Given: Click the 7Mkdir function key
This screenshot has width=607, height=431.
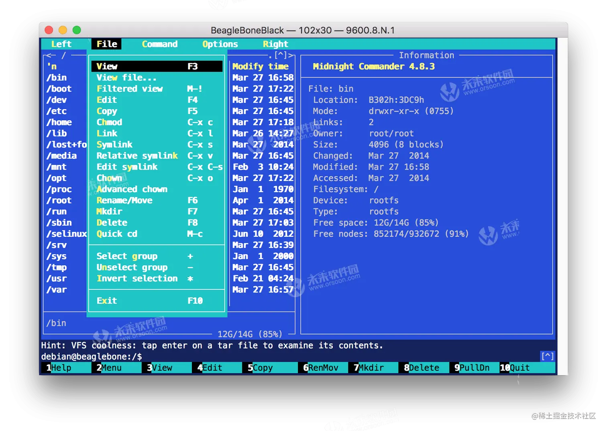Looking at the screenshot, I should pyautogui.click(x=373, y=368).
